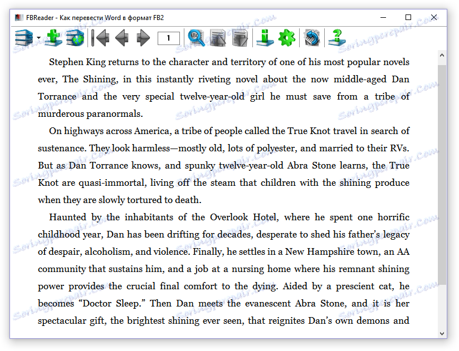The height and width of the screenshot is (351, 459).
Task: Show book information icon
Action: click(265, 38)
